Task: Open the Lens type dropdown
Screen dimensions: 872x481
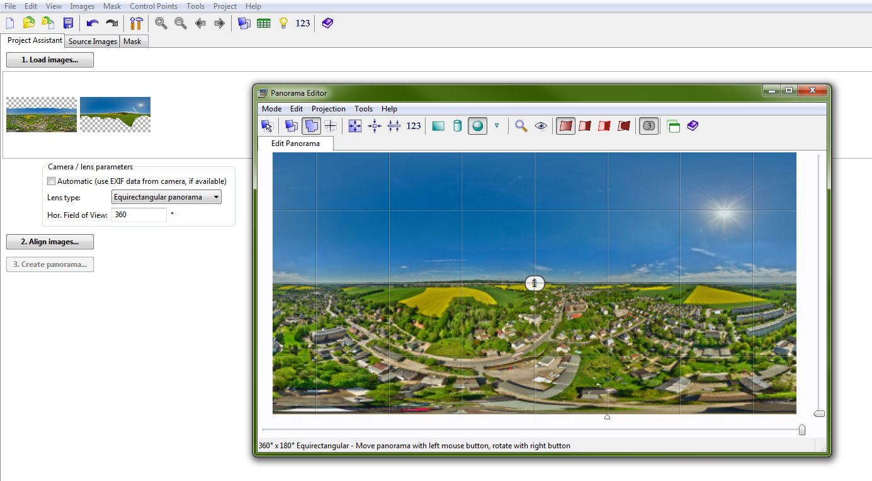Action: click(166, 197)
